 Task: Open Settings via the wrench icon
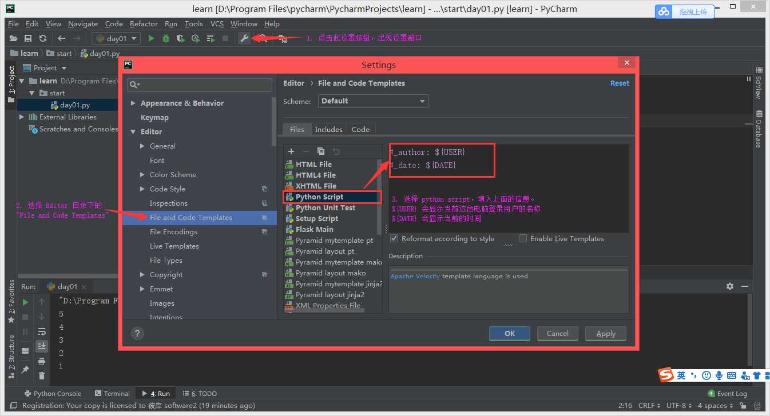pos(244,38)
